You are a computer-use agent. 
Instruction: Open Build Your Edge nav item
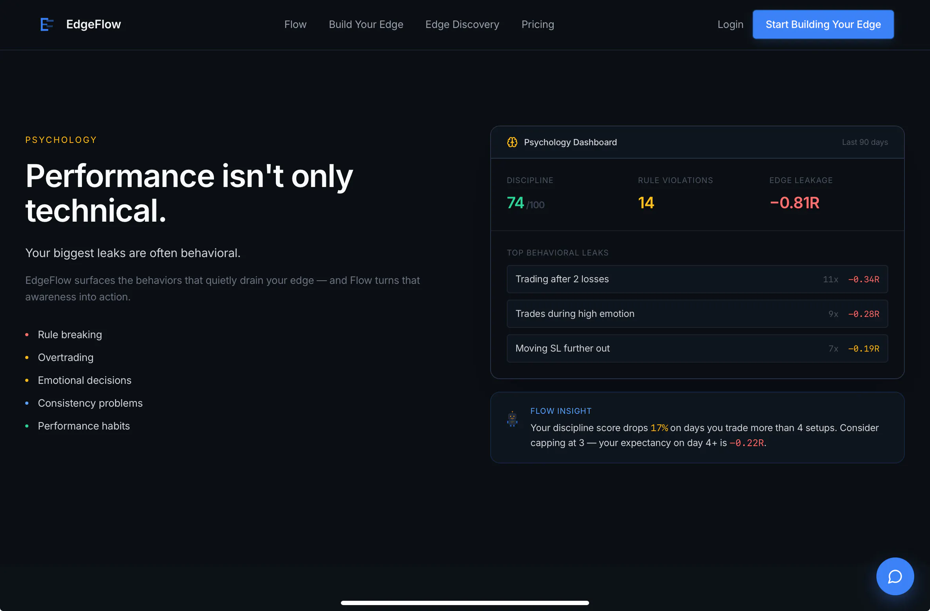[366, 24]
